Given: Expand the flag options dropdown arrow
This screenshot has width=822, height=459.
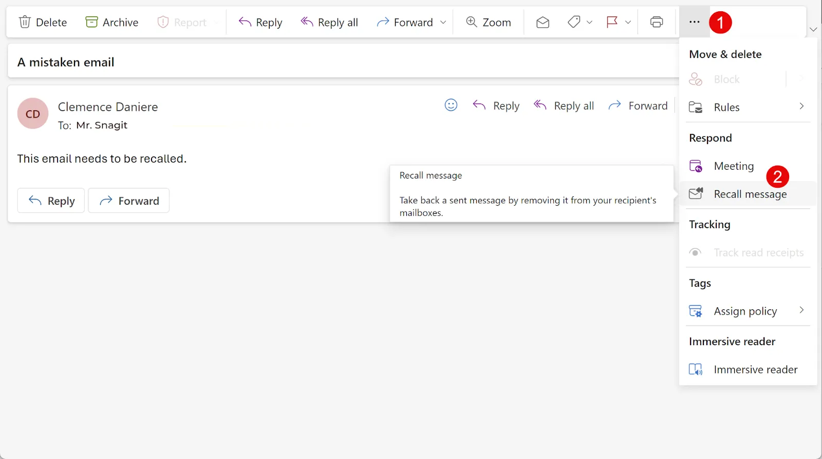Looking at the screenshot, I should coord(628,22).
